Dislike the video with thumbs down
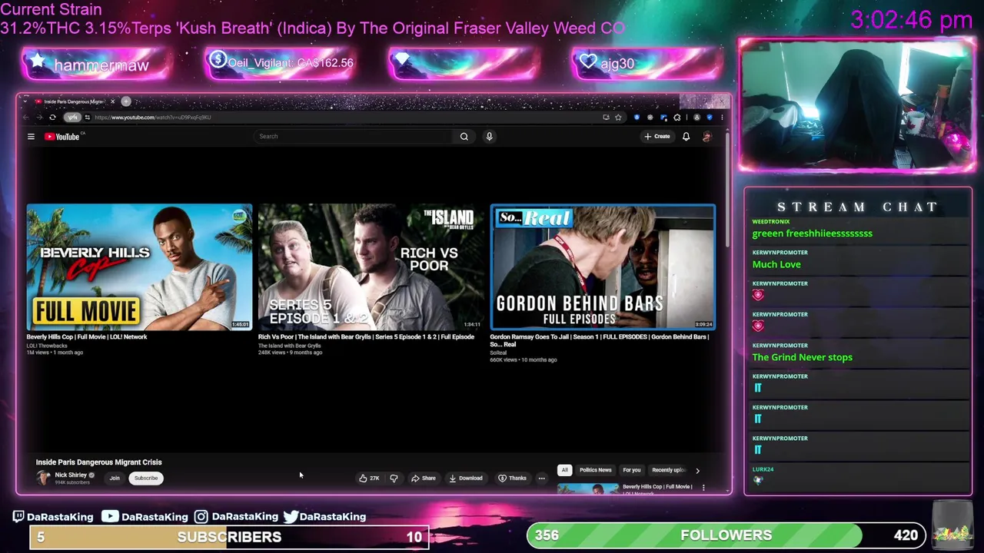984x553 pixels. pos(394,478)
